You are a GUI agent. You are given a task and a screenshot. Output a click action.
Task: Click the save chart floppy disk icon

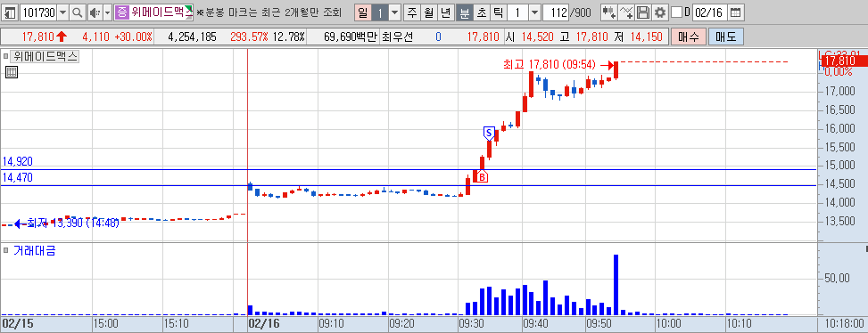click(642, 12)
